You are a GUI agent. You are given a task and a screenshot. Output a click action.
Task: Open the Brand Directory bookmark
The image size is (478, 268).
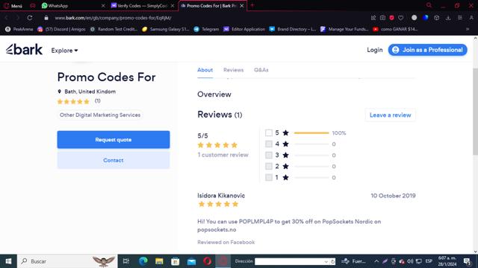[x=293, y=29]
